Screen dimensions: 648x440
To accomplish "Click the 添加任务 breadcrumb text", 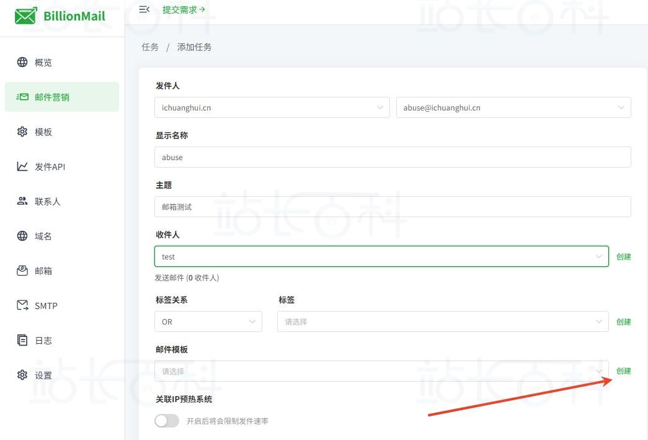I will [194, 47].
